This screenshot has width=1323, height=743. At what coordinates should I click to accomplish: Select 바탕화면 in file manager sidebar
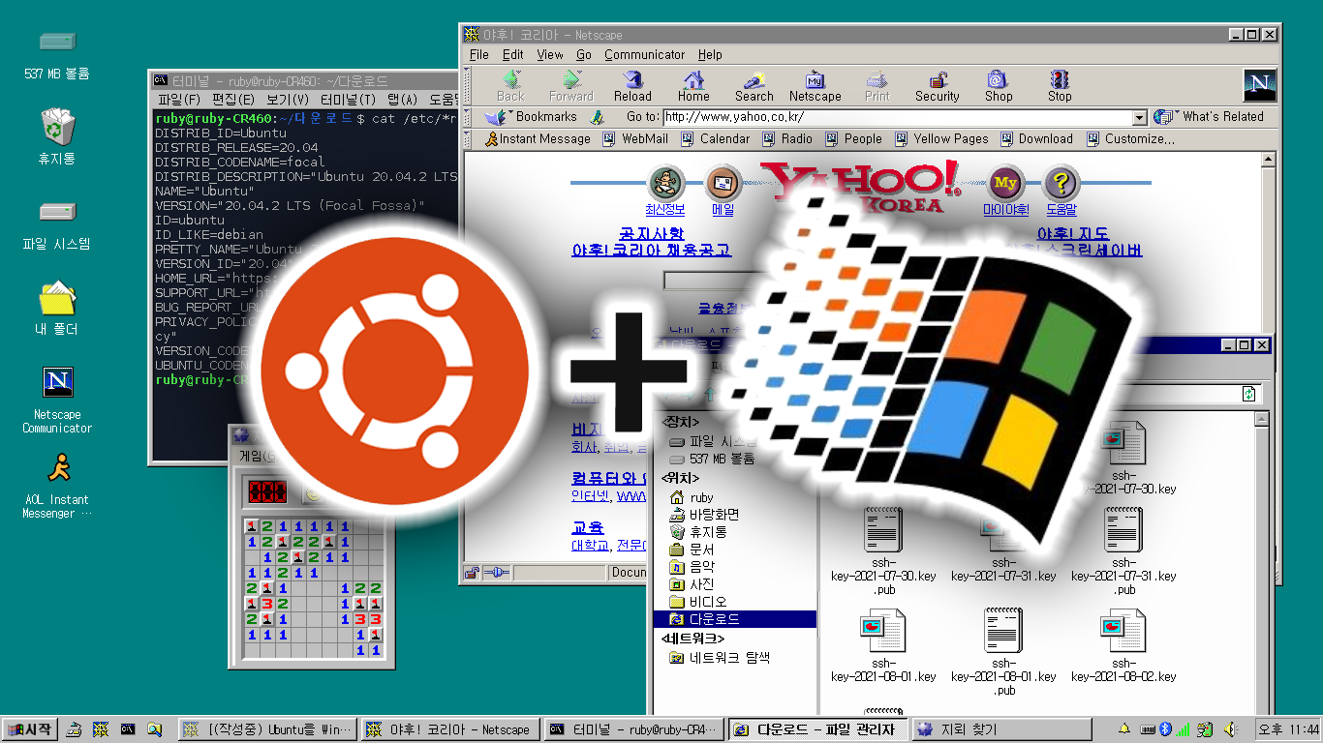[705, 515]
